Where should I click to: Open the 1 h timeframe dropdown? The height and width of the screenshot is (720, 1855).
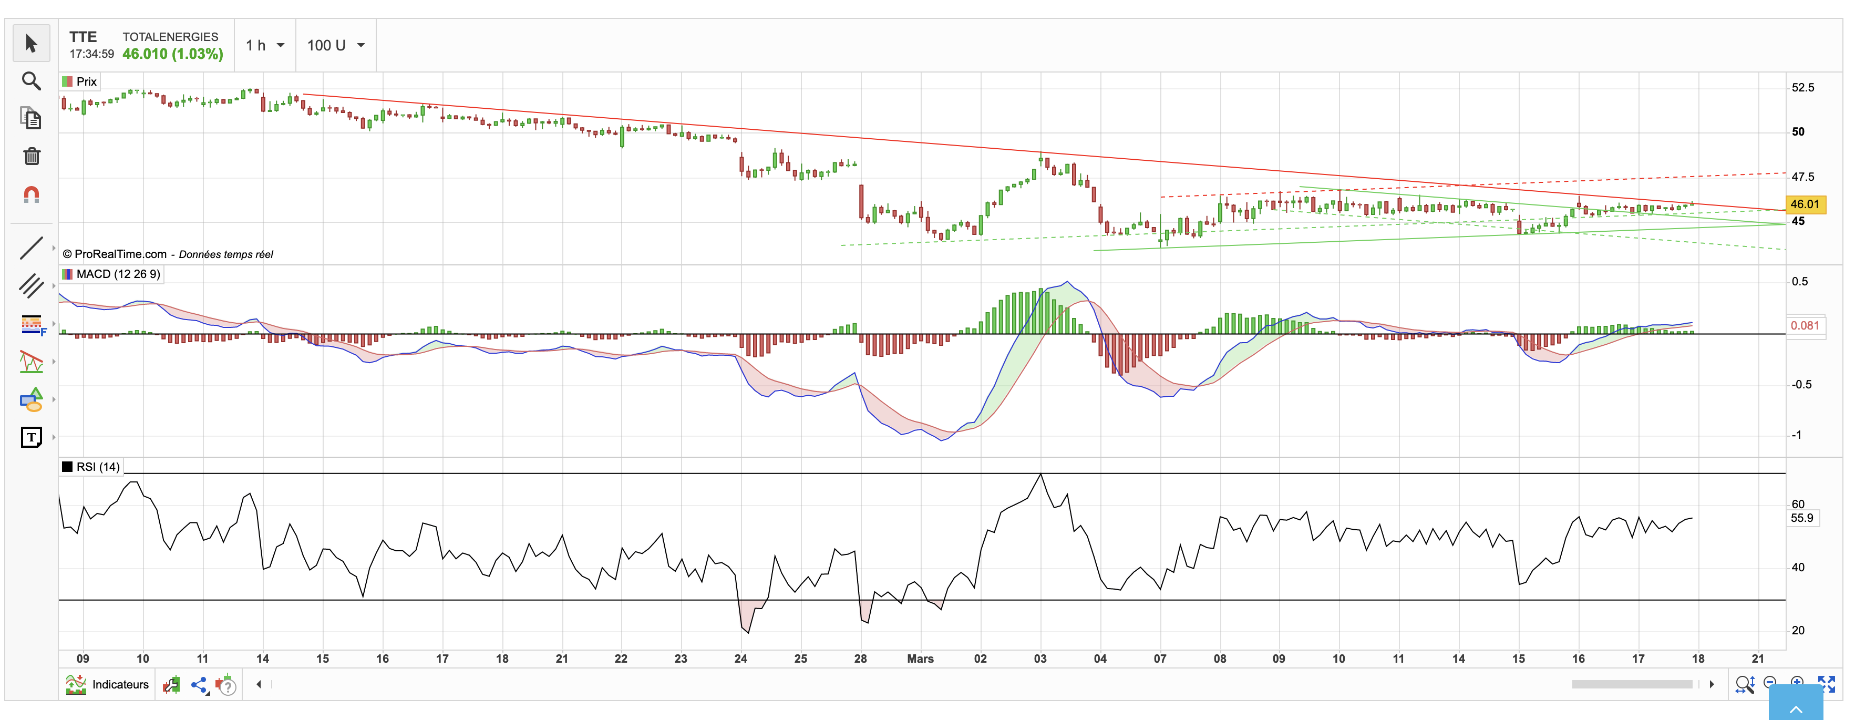(x=265, y=45)
